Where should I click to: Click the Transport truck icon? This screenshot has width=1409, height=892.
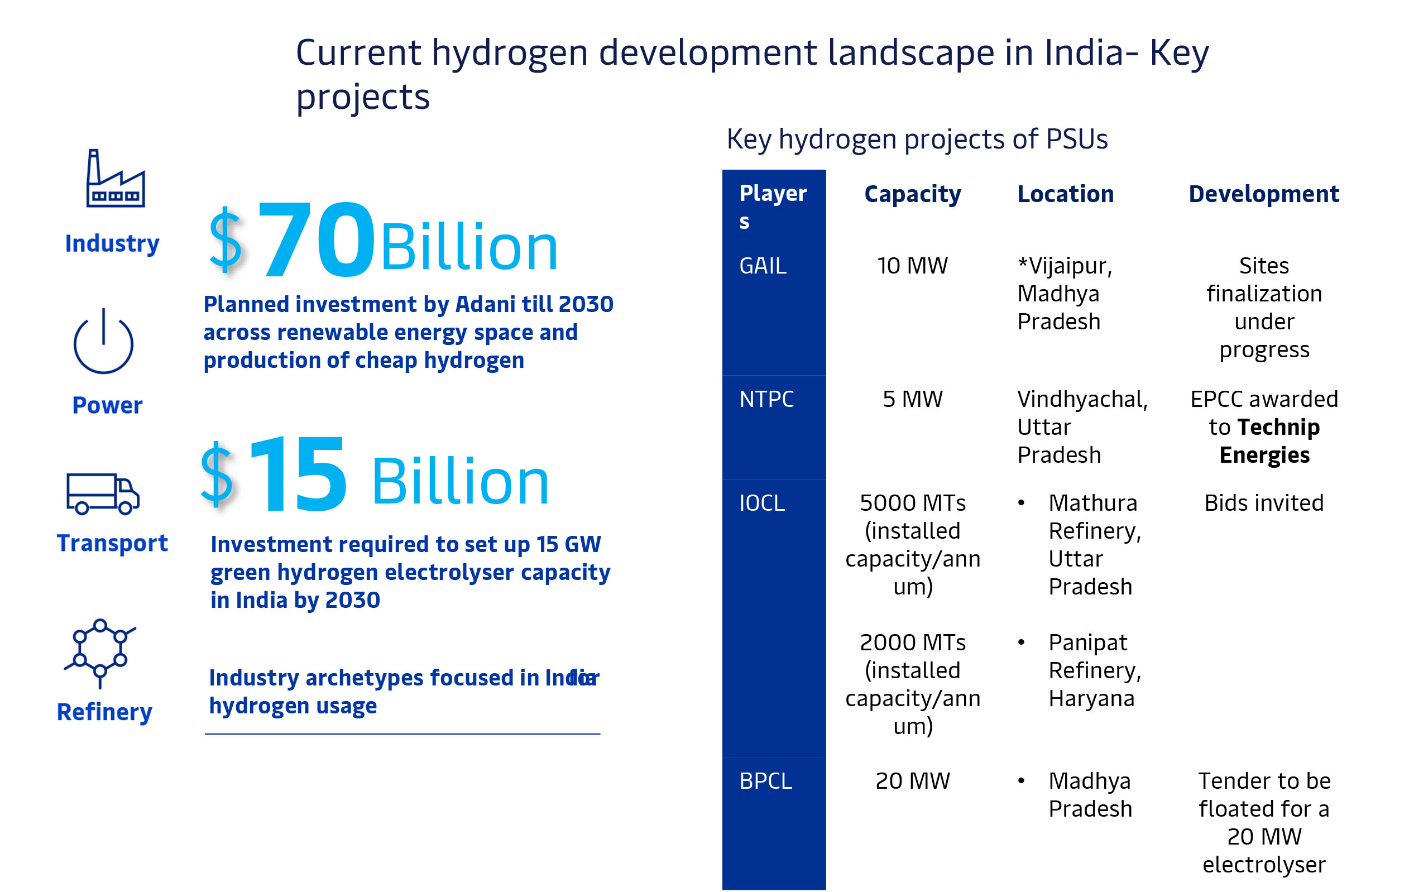coord(103,493)
